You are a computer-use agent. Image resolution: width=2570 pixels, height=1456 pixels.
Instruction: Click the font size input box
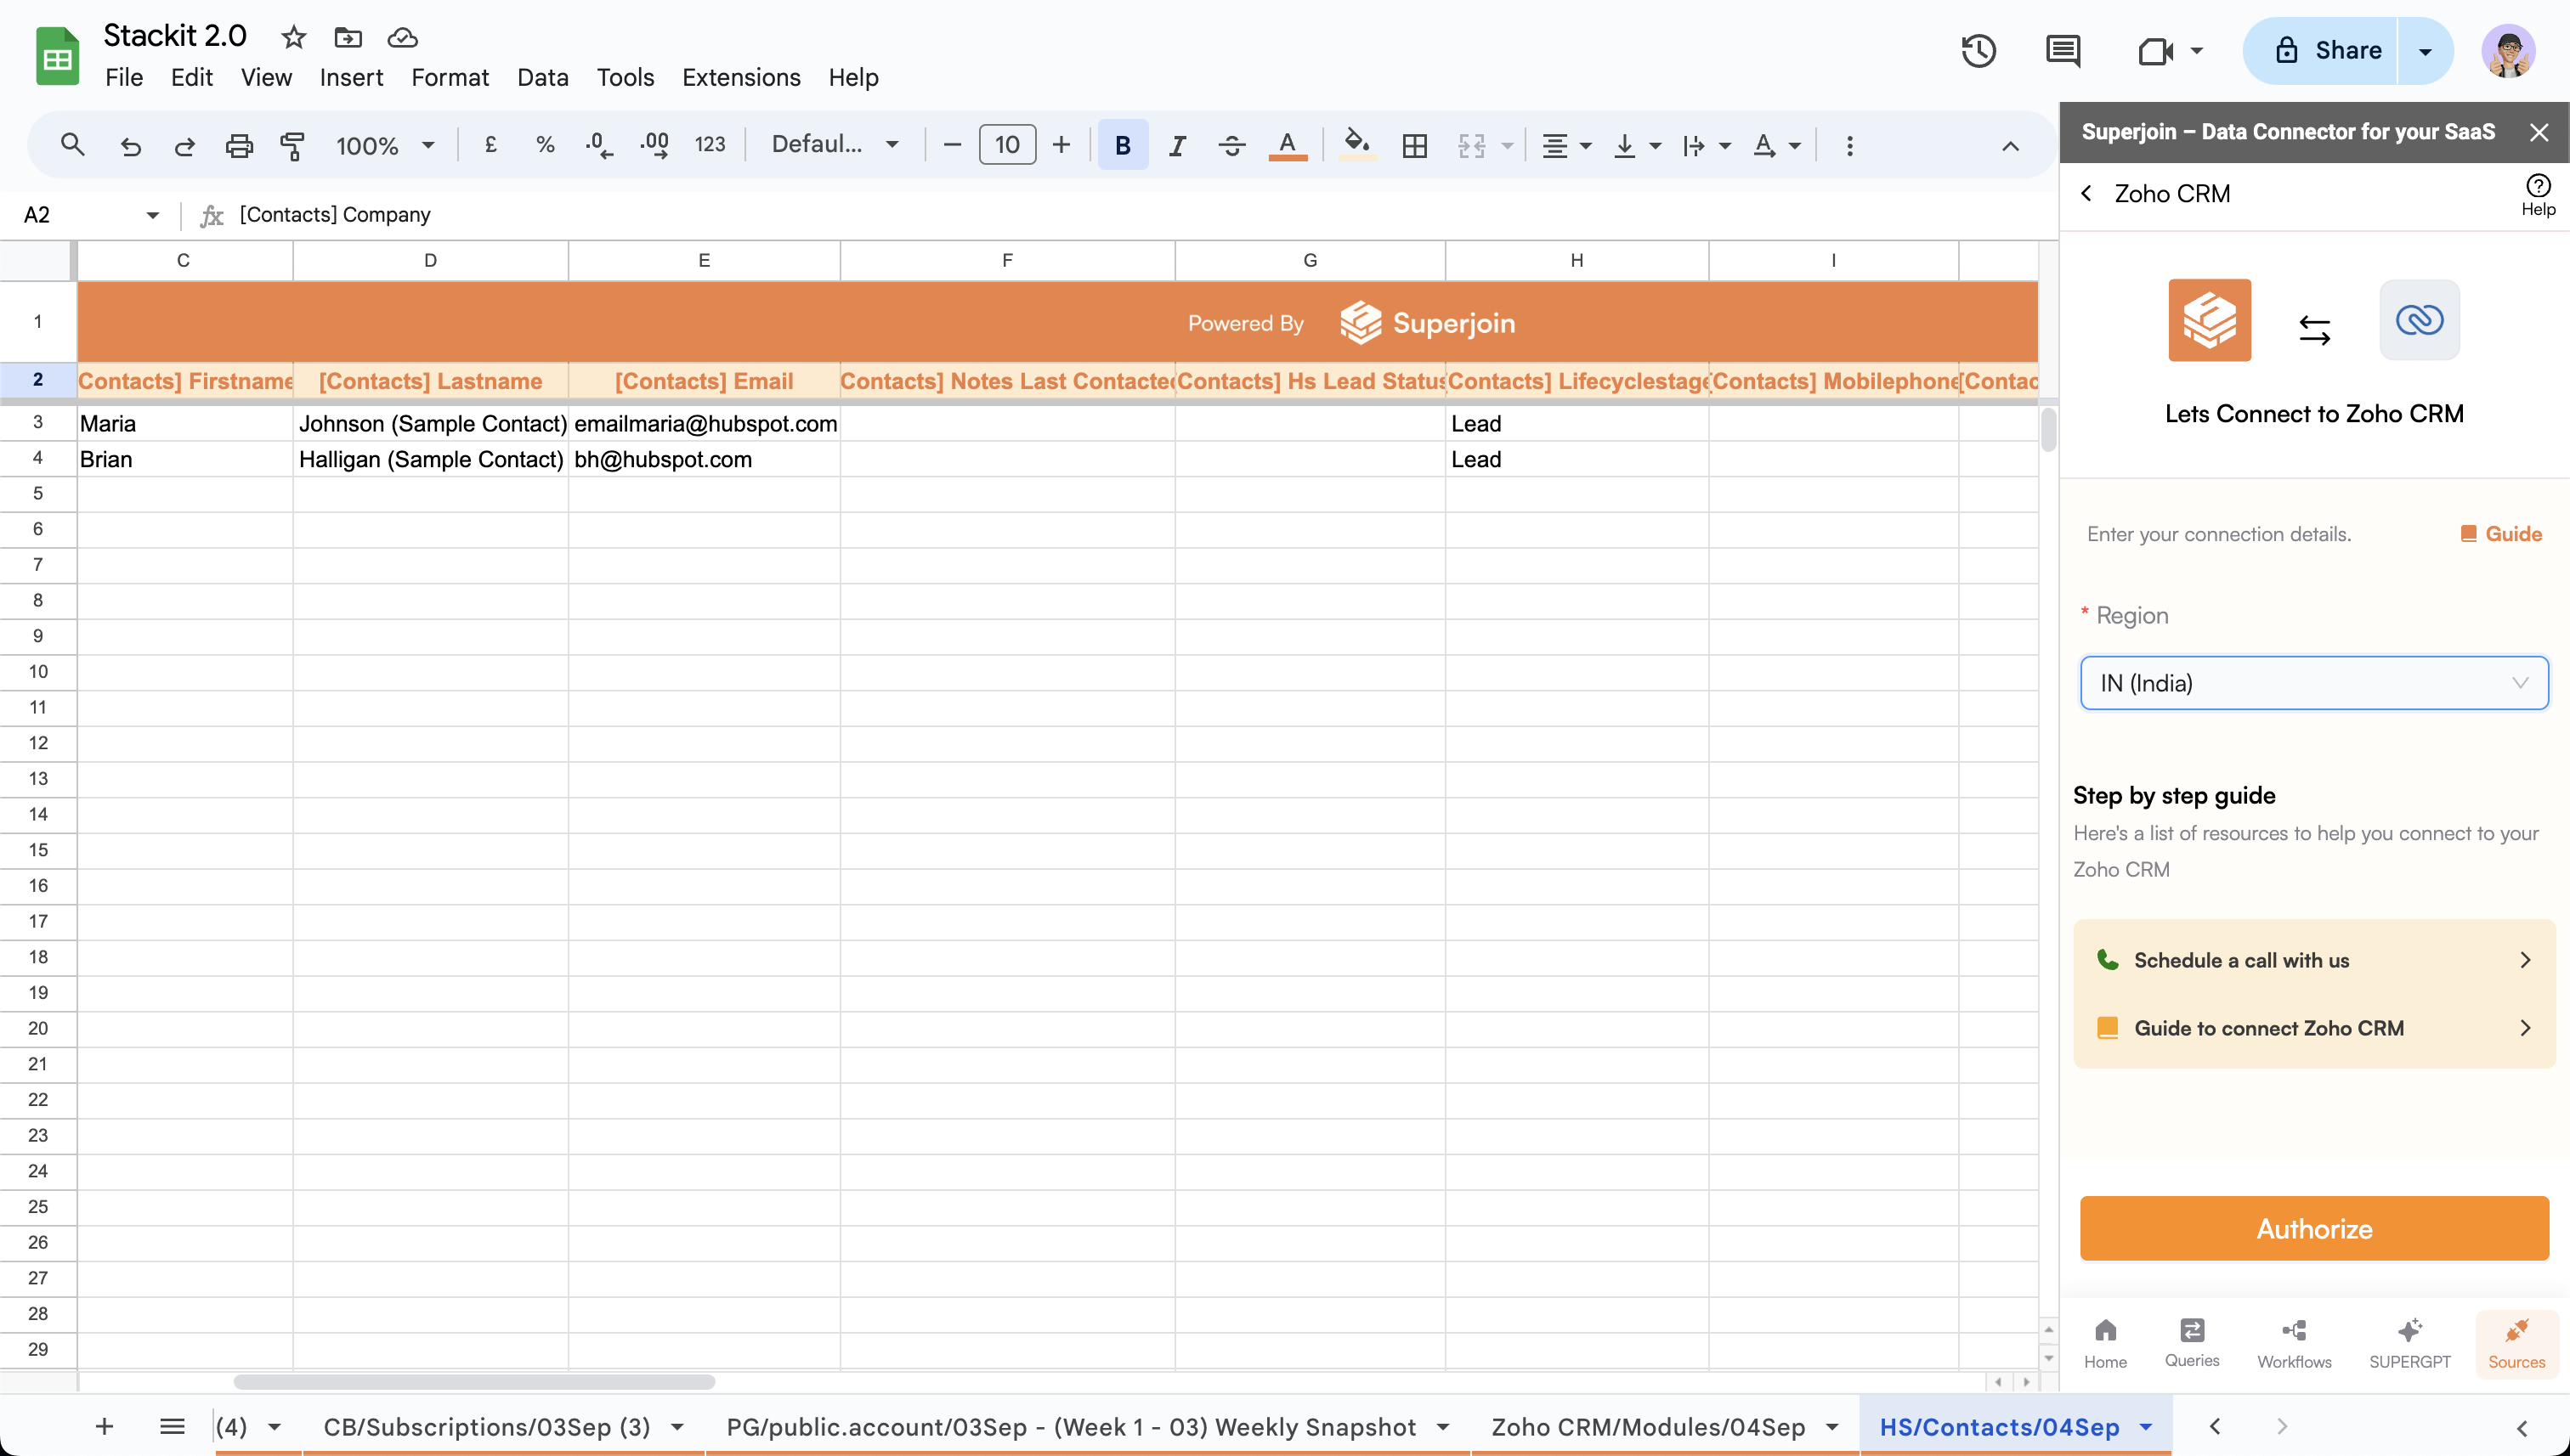coord(1006,145)
